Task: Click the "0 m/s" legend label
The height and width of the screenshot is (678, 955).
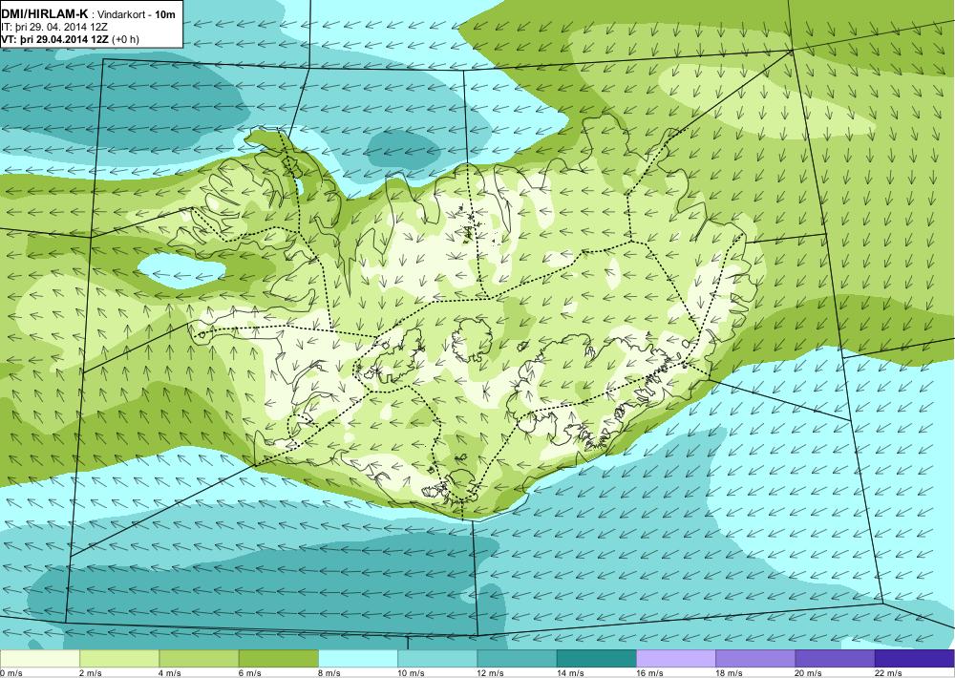Action: [11, 673]
